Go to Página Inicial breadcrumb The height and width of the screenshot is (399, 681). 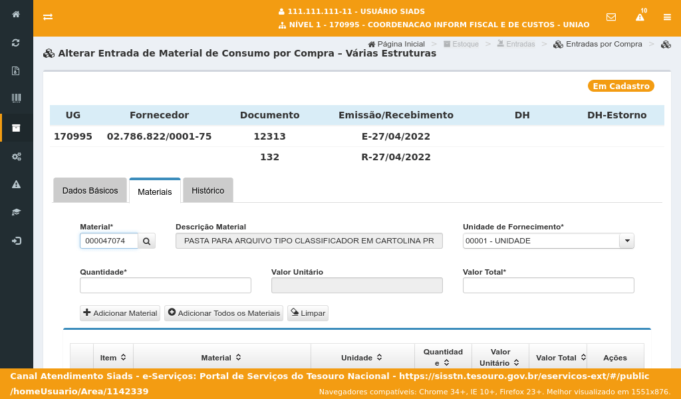click(396, 44)
